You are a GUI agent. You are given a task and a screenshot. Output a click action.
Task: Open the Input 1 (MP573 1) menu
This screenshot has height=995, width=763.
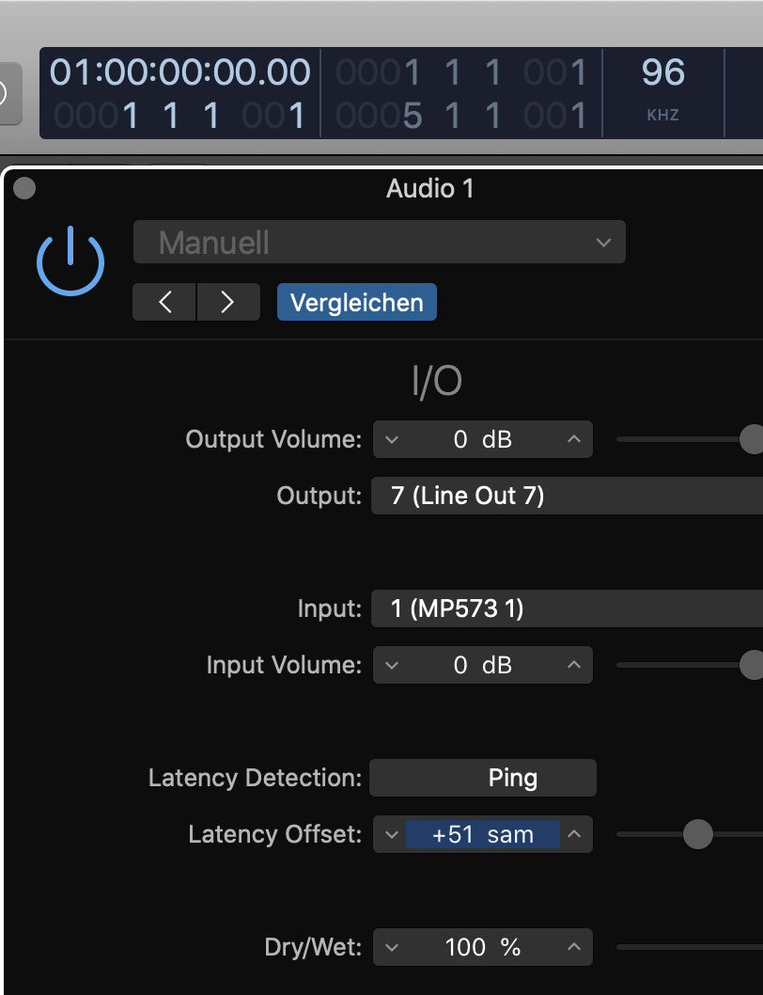(567, 608)
